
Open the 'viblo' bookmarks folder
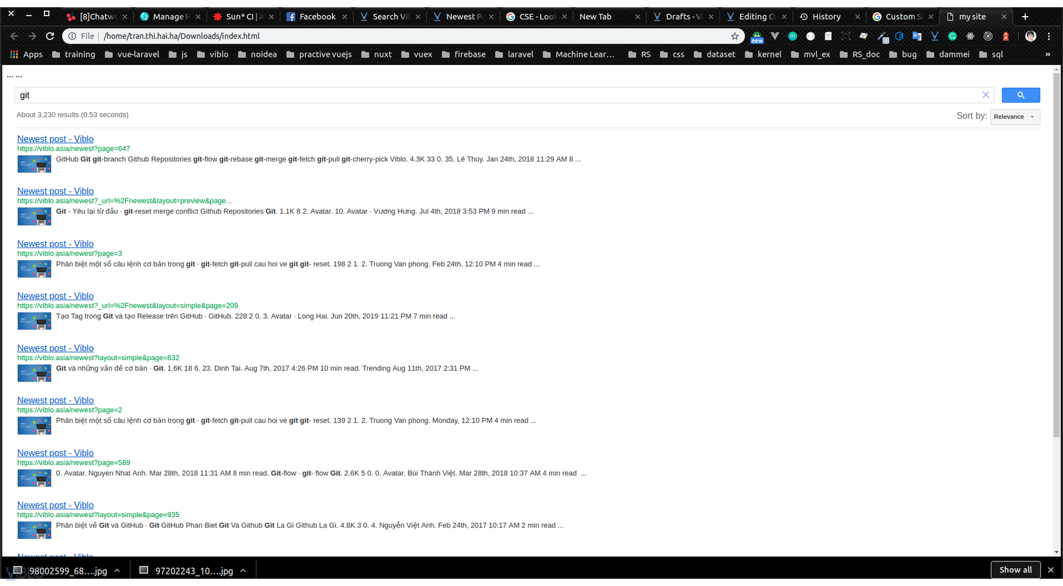tap(213, 55)
